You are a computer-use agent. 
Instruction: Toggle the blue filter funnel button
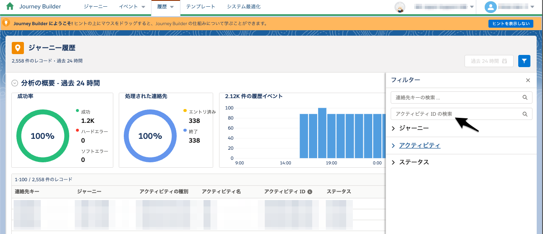coord(524,61)
